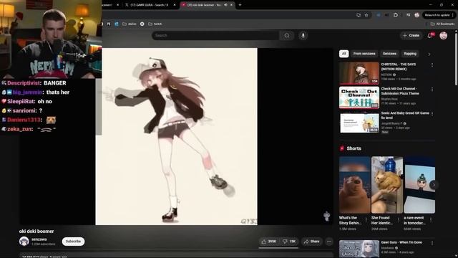The height and width of the screenshot is (258, 458).
Task: Dislike the oki doki boomer video
Action: pos(289,242)
